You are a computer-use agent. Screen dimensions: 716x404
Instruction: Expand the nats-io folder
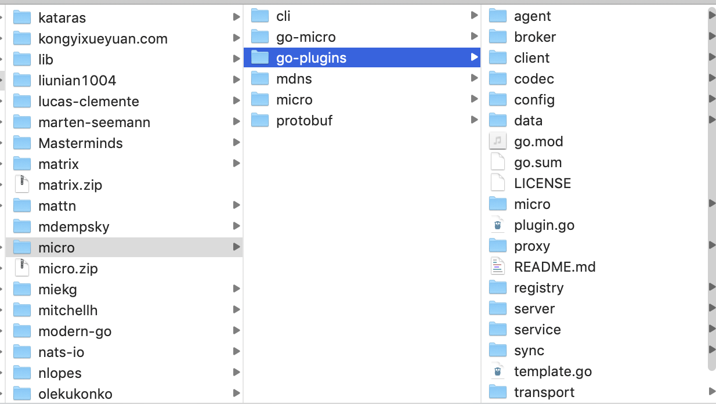point(237,352)
